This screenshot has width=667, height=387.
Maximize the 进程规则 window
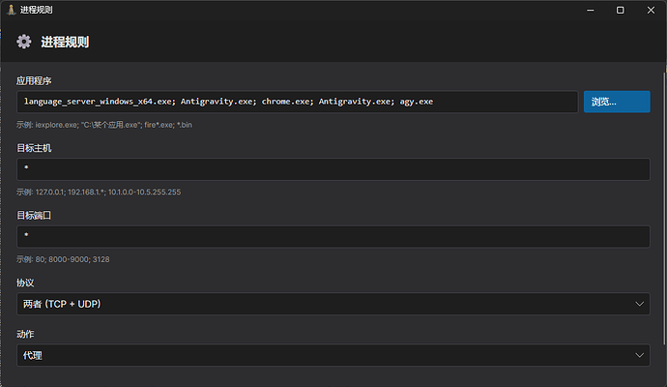click(x=621, y=10)
